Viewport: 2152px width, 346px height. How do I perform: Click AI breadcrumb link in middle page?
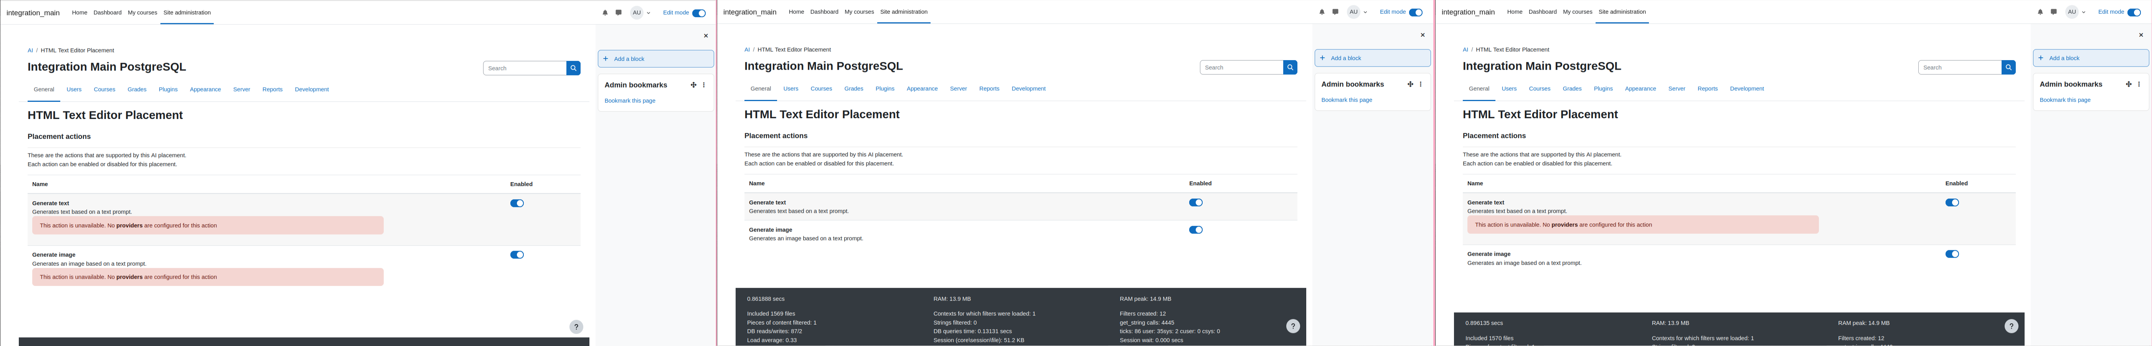tap(747, 50)
